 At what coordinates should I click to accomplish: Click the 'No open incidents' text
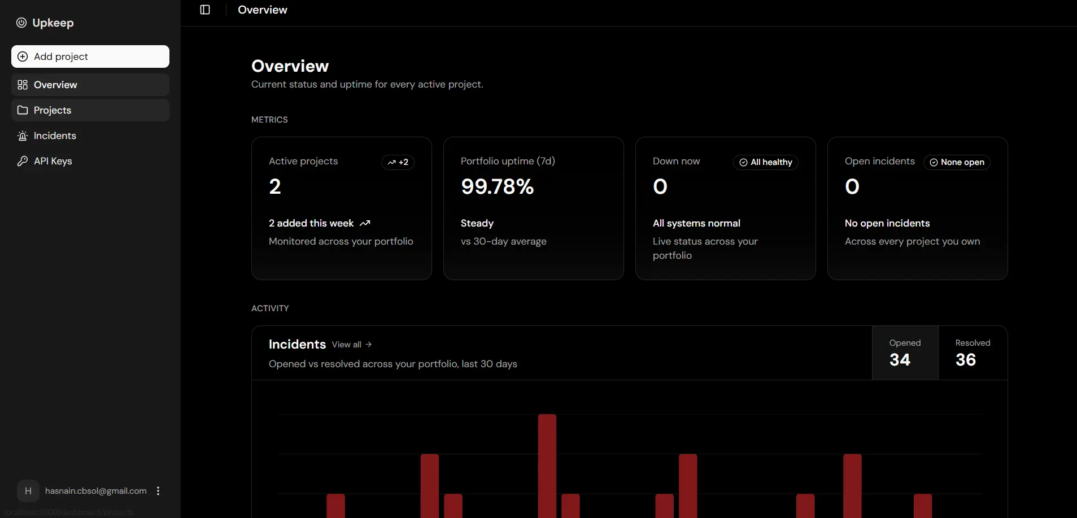[887, 223]
